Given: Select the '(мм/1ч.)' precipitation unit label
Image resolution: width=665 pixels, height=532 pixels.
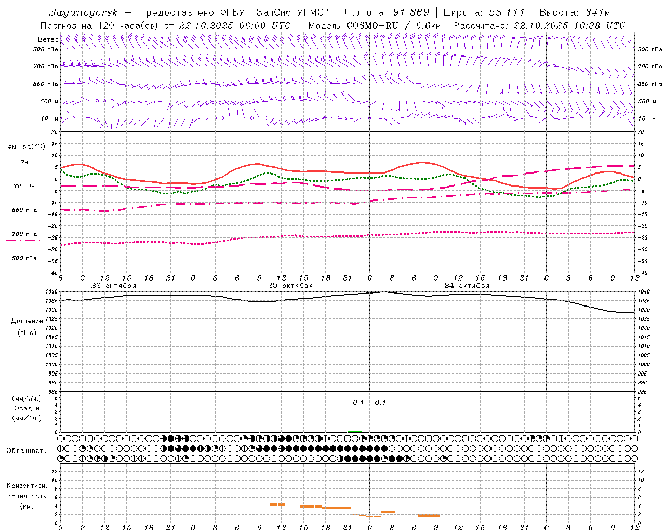Looking at the screenshot, I should pos(28,418).
